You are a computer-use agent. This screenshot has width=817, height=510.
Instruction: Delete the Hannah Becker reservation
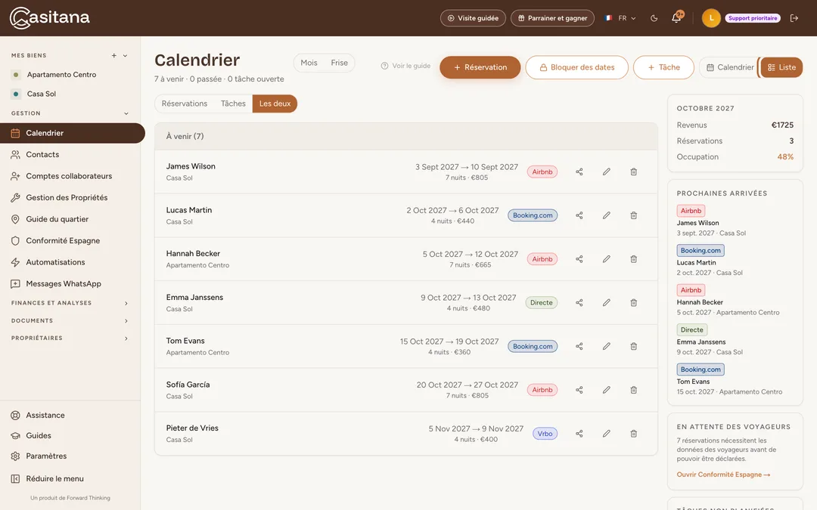click(634, 259)
